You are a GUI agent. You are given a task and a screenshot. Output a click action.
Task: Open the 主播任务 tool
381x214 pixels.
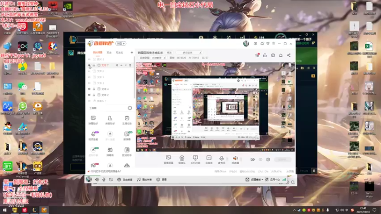[127, 120]
